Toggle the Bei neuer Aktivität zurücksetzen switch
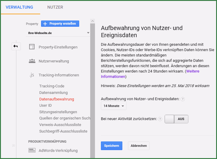This screenshot has width=217, height=159. point(177,119)
